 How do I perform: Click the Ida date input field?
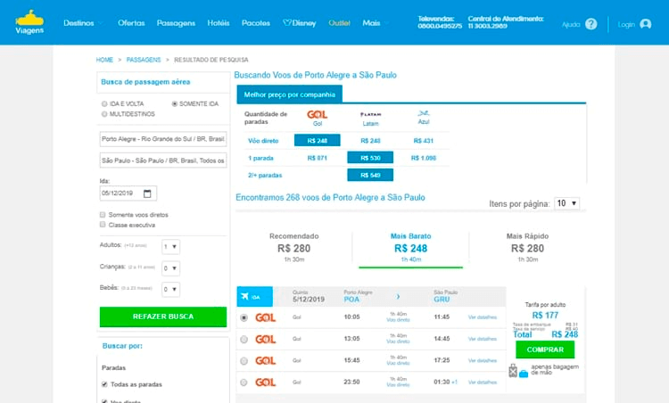(x=128, y=193)
